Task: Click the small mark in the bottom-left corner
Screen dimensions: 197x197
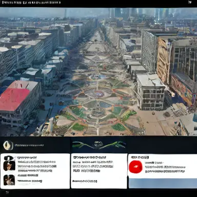Action: [x=7, y=192]
